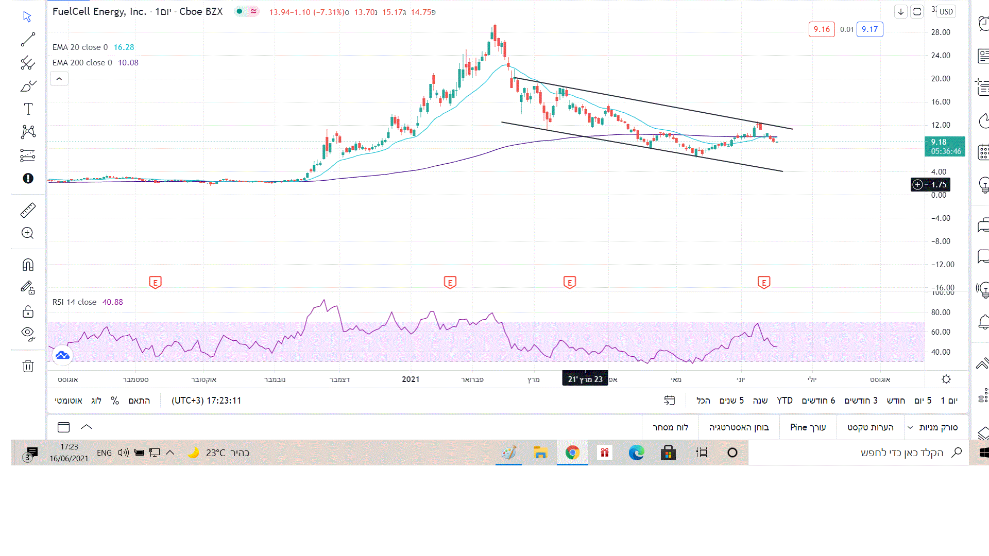Expand the bottom panel chevron

(x=87, y=427)
